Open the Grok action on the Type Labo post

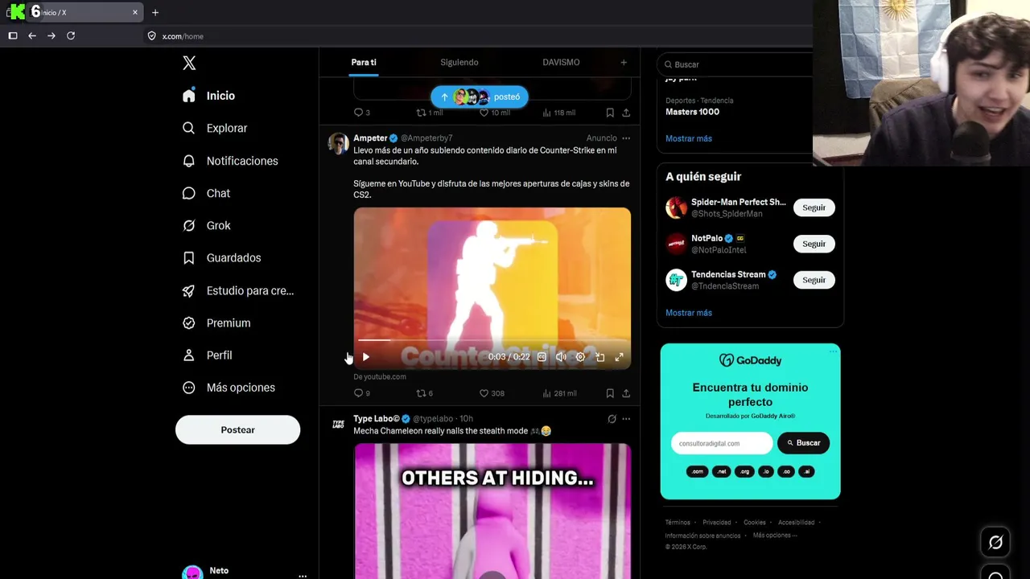612,419
